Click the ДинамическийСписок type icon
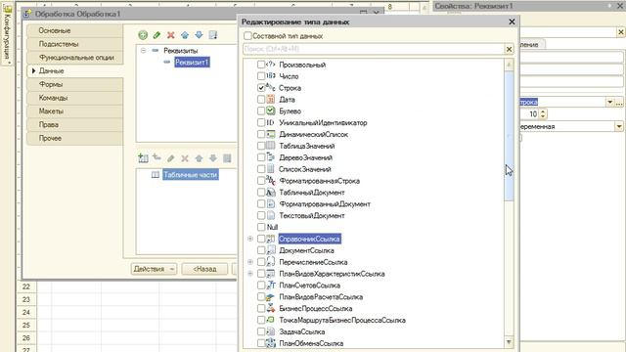The width and height of the screenshot is (626, 352). pos(270,134)
